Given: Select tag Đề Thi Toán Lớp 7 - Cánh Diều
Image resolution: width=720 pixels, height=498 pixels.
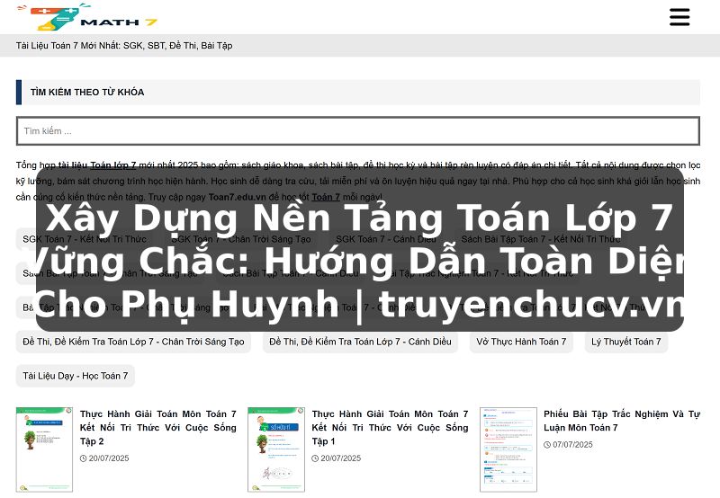Looking at the screenshot, I should (360, 342).
